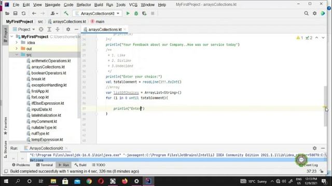Expand the idea folder
Screen dimensions: 332x186
click(x=17, y=42)
